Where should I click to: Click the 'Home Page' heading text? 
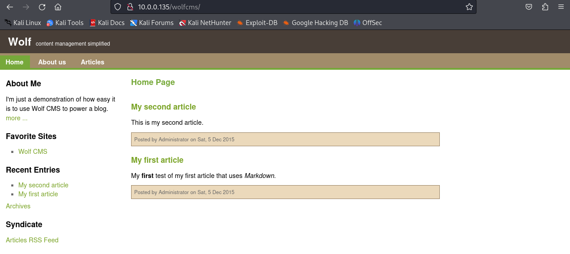[153, 82]
